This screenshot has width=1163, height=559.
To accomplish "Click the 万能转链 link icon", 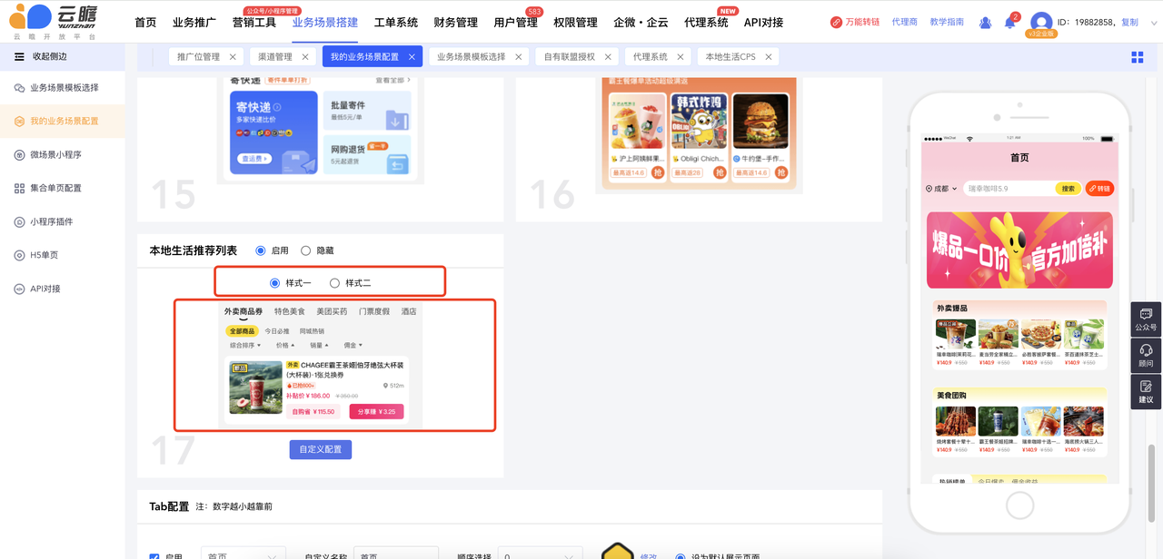I will pyautogui.click(x=836, y=23).
